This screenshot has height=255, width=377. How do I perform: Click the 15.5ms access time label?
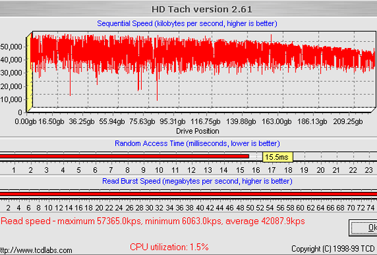point(278,157)
